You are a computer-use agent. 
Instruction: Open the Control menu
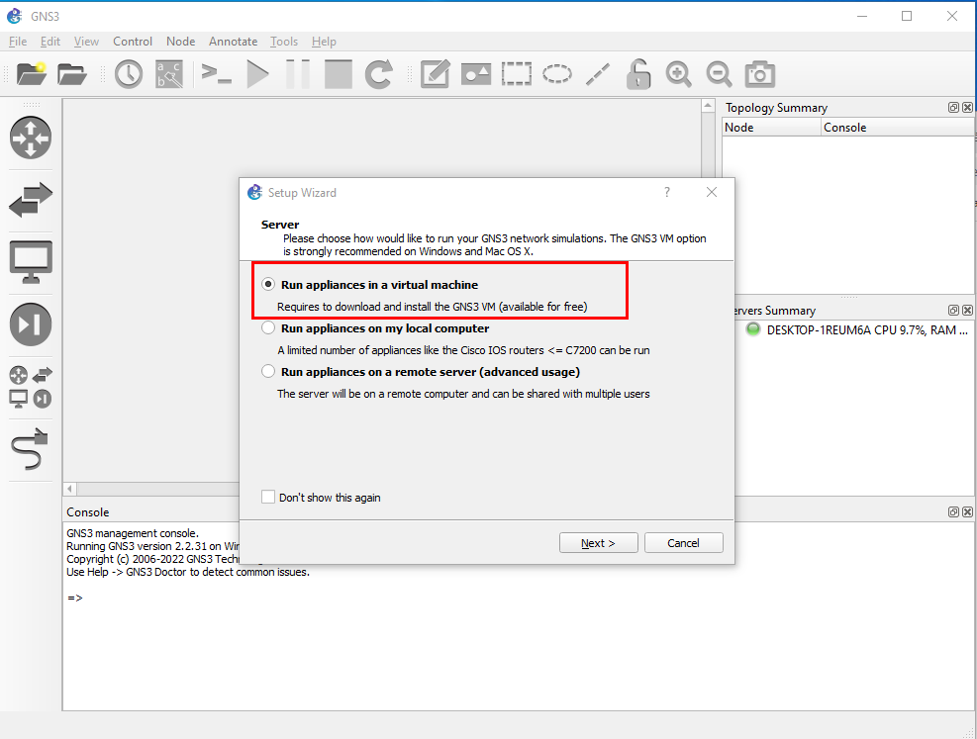point(132,42)
